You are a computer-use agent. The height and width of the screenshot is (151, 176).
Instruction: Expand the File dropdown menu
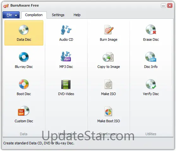coord(11,15)
